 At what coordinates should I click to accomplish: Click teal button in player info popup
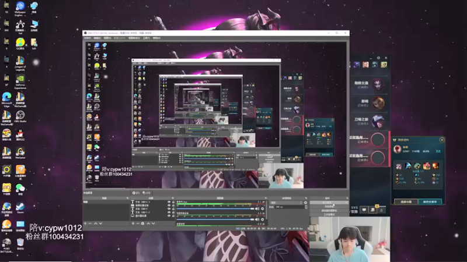coord(430,201)
